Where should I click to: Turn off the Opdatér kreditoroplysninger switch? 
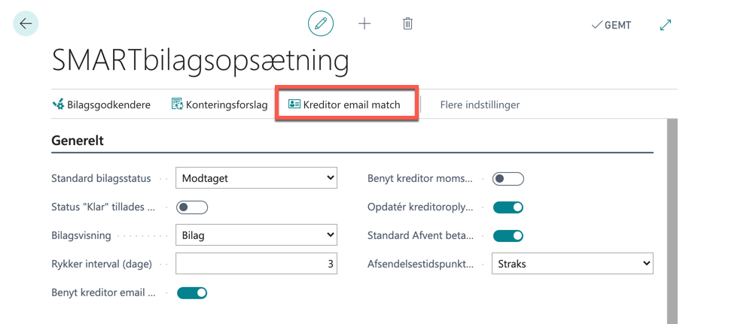coord(508,207)
